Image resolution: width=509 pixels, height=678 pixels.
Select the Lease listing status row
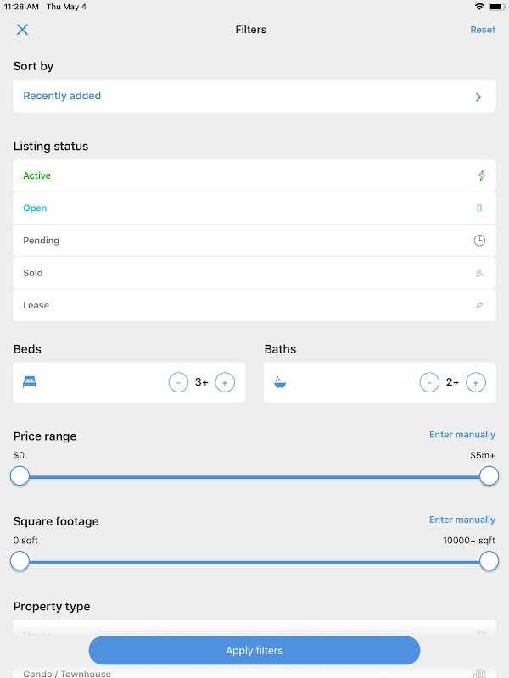[x=255, y=305]
